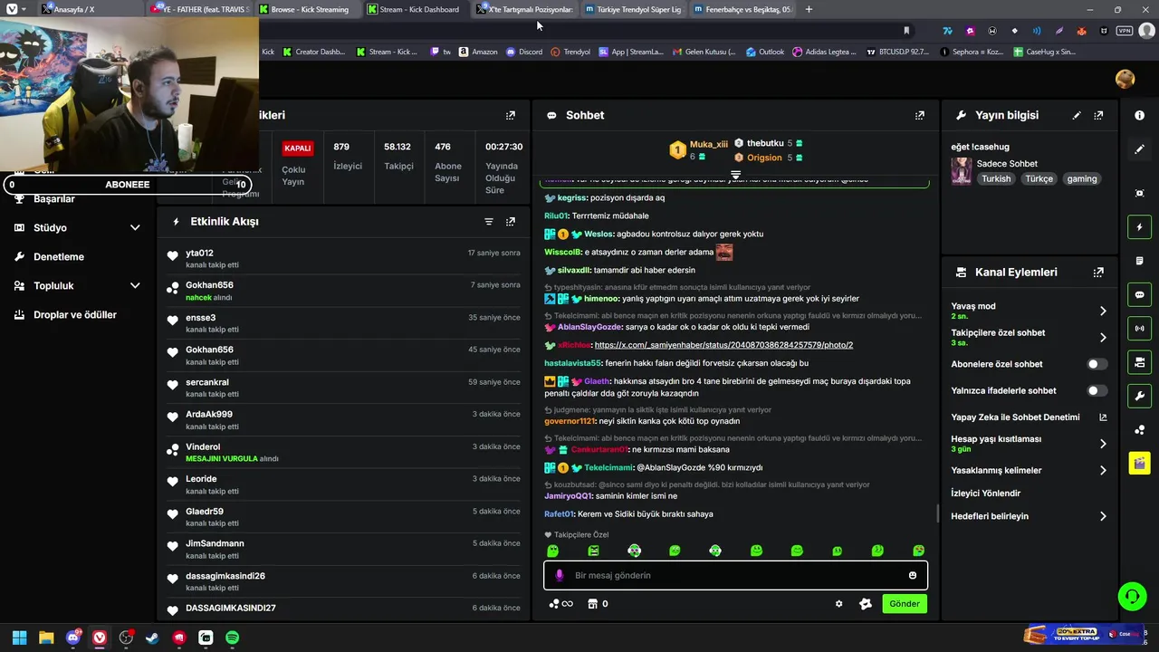The image size is (1159, 652).
Task: Open Yasaklanmış kelimeler chevron
Action: [x=1103, y=470]
